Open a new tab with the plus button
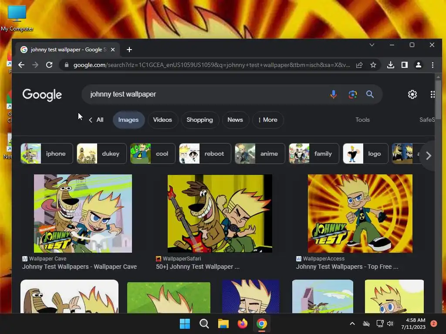446x334 pixels. [129, 50]
